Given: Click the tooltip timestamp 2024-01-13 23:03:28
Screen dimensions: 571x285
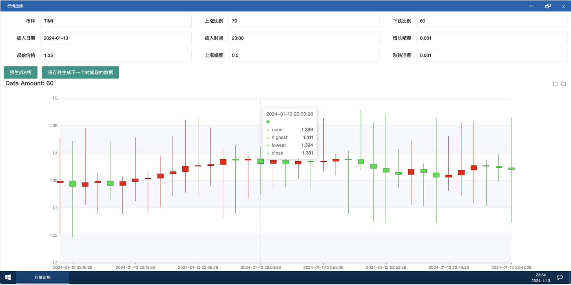Looking at the screenshot, I should click(x=290, y=114).
